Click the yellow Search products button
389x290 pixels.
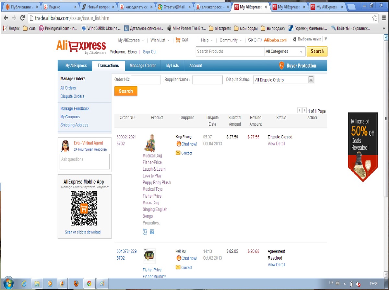(x=317, y=51)
